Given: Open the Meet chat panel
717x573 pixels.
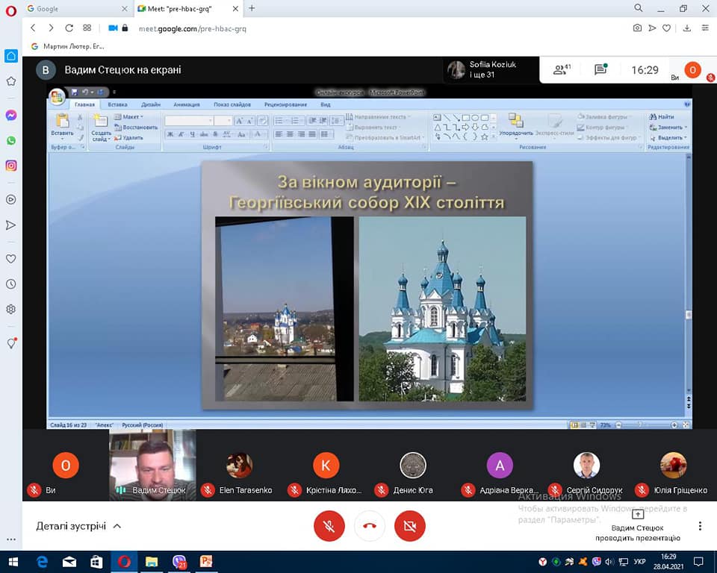Looking at the screenshot, I should [600, 70].
